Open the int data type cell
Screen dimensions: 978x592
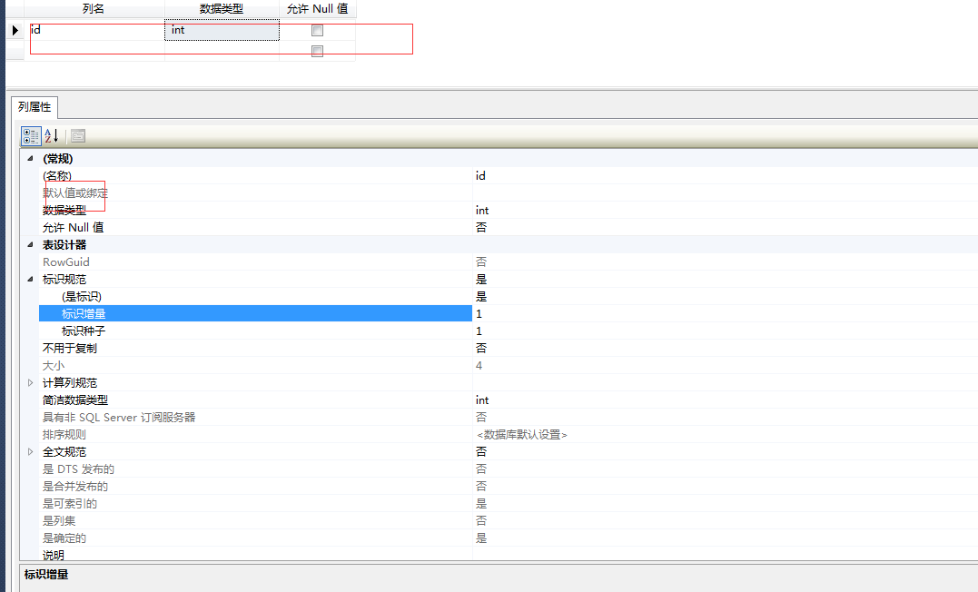(222, 30)
